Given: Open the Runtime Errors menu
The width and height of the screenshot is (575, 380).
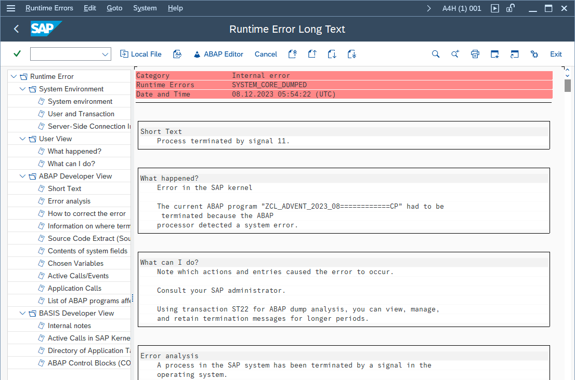Looking at the screenshot, I should [49, 8].
